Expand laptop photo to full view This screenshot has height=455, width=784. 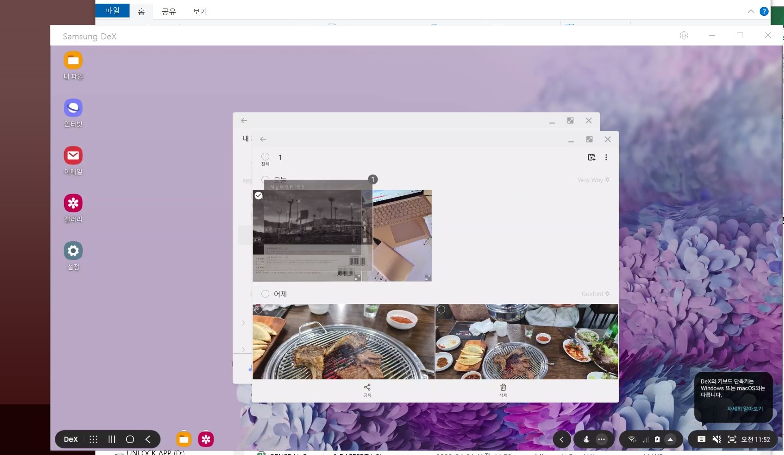point(428,277)
